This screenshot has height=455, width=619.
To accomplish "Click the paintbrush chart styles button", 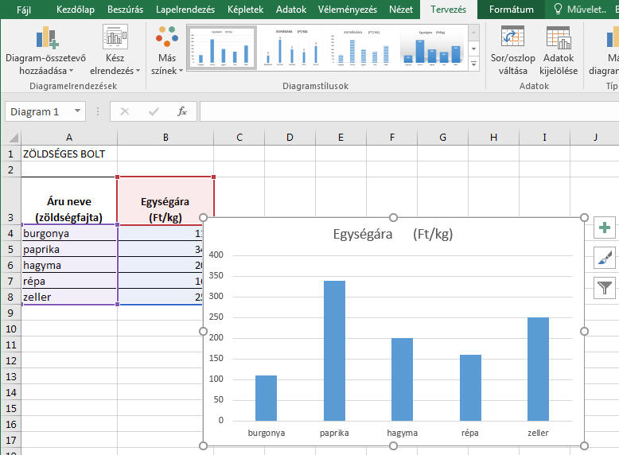I will click(605, 258).
